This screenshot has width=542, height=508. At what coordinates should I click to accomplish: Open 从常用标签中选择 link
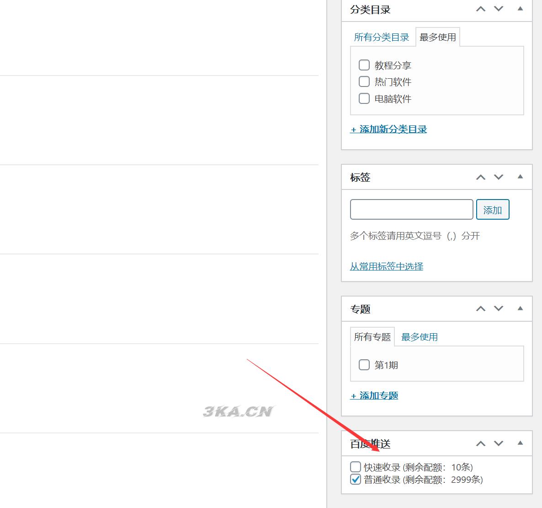coord(387,266)
